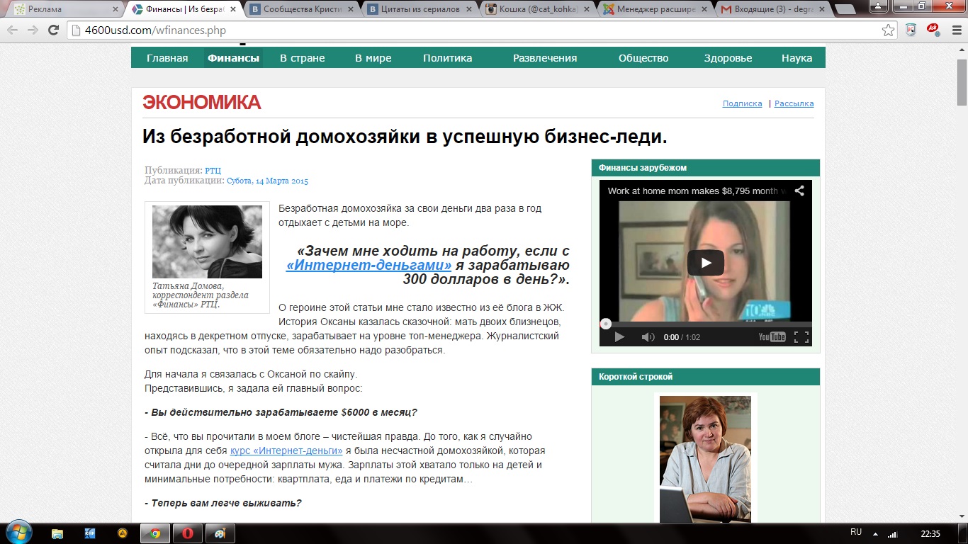Screen dimensions: 968x544
Task: Open the Chrome hamburger menu
Action: [x=956, y=30]
